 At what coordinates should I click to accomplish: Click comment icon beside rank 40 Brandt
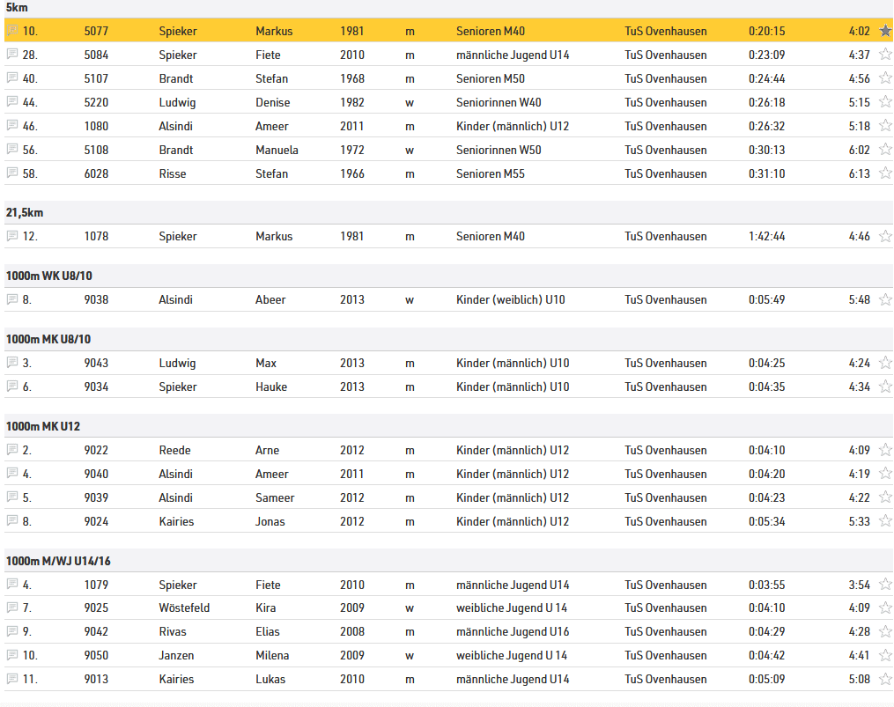pos(12,77)
